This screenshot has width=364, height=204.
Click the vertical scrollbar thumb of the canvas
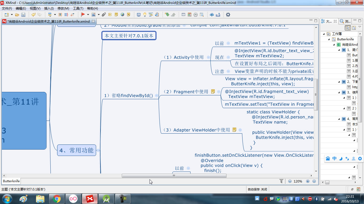tap(316, 95)
